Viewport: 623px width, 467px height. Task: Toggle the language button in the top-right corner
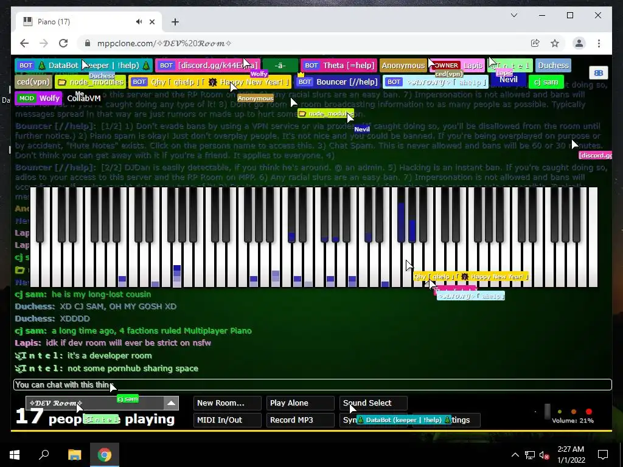pyautogui.click(x=599, y=73)
